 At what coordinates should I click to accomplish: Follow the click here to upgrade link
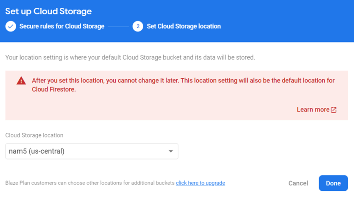pyautogui.click(x=200, y=183)
